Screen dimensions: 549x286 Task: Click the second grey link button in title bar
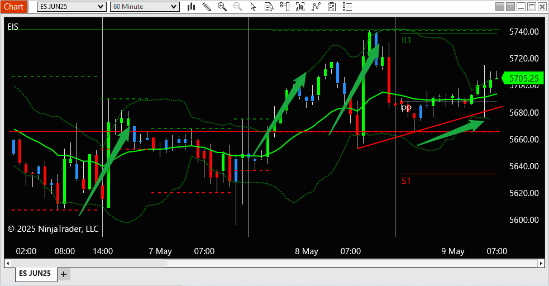click(x=510, y=7)
